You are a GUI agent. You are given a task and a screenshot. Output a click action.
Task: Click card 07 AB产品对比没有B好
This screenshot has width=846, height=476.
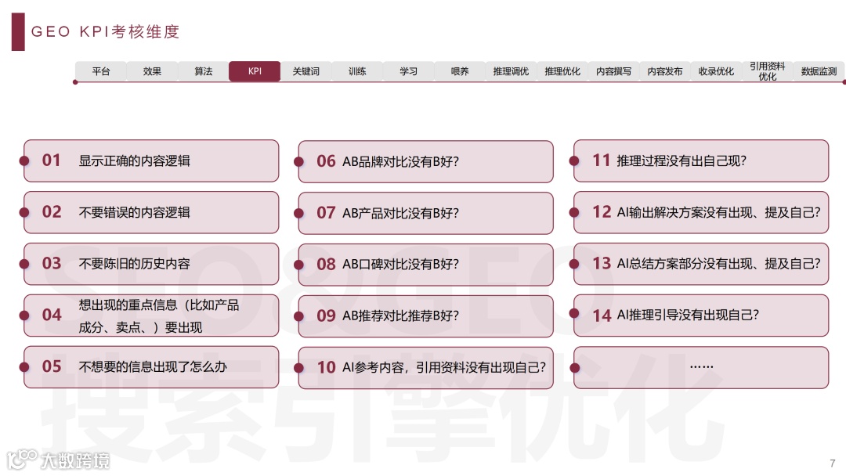pos(425,213)
